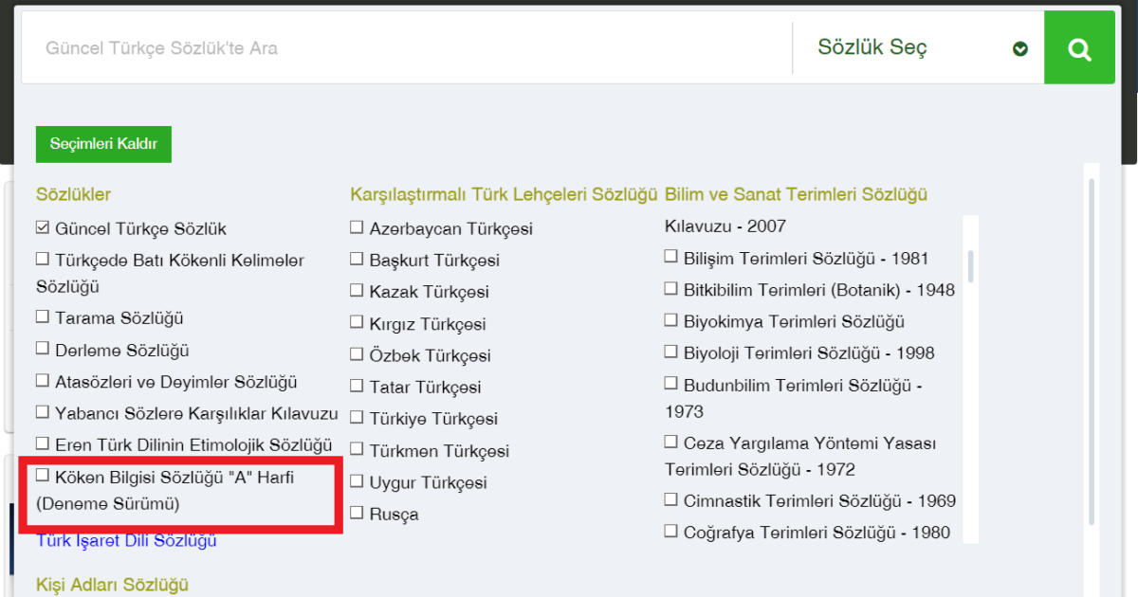This screenshot has width=1138, height=597.
Task: Click the green magnifier search icon
Action: click(x=1079, y=48)
